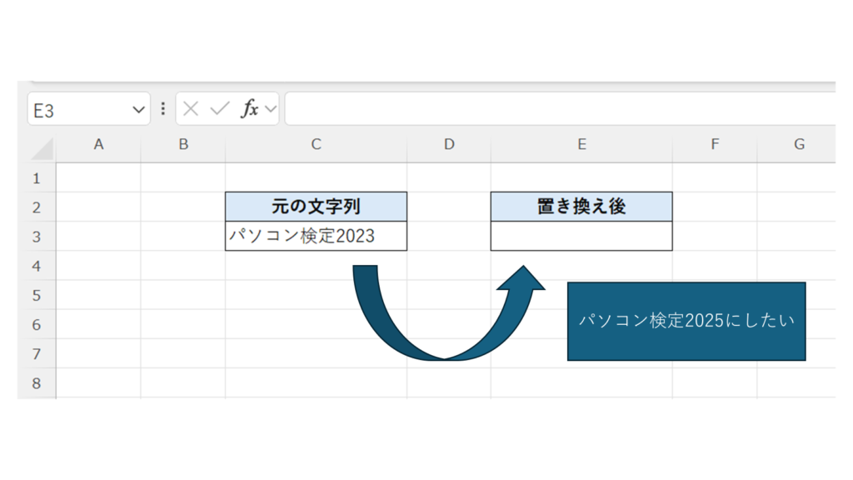Click cell containing パソコン検定2023
This screenshot has width=853, height=480.
316,237
